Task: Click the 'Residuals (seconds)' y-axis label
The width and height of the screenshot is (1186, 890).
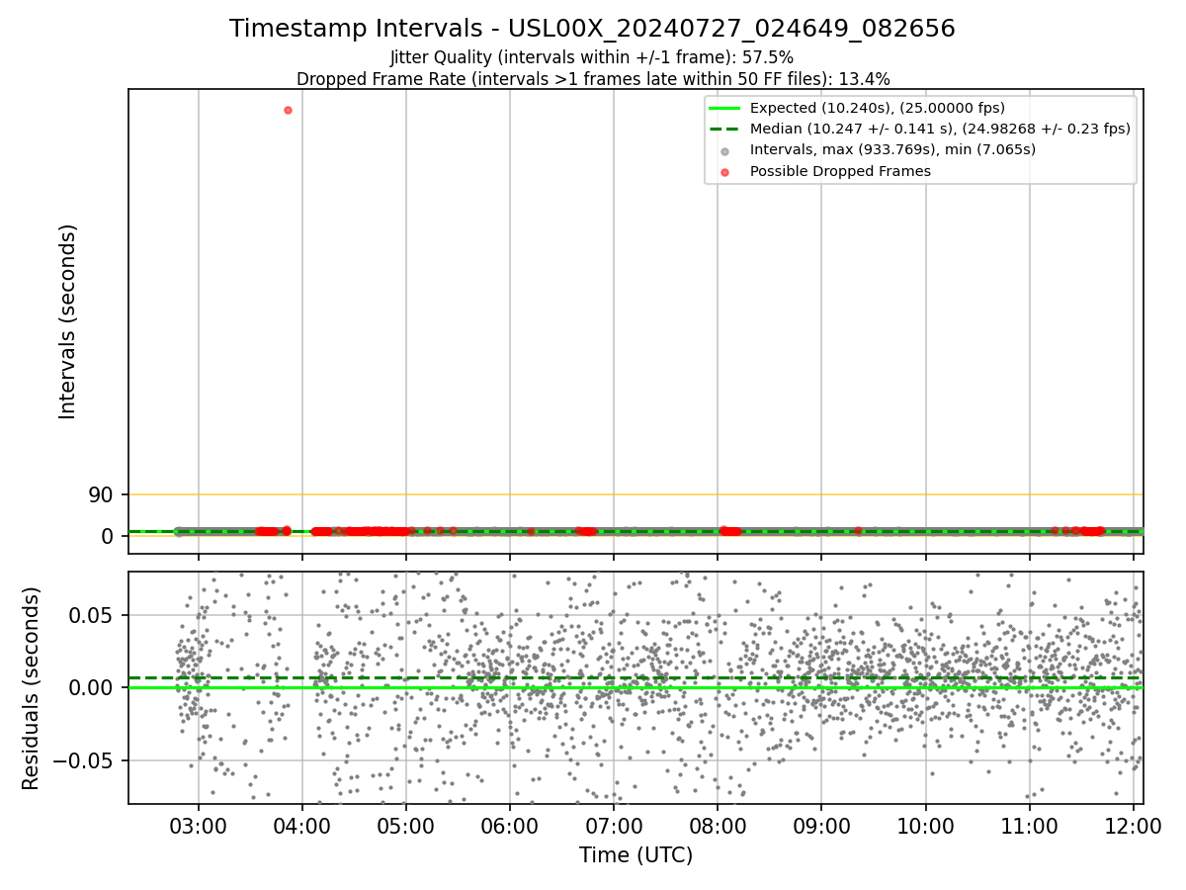Action: [x=32, y=688]
